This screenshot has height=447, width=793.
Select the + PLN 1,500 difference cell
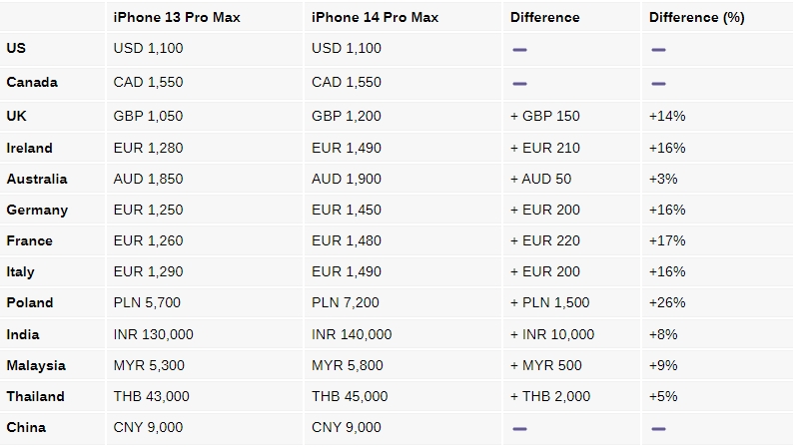(549, 302)
